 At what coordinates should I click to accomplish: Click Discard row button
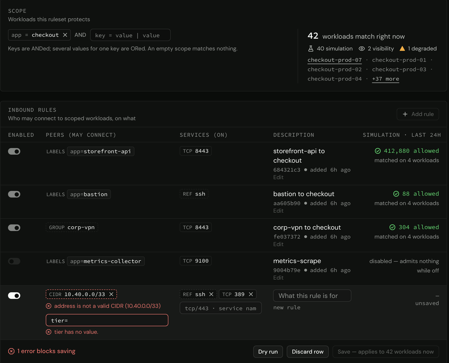pos(308,352)
